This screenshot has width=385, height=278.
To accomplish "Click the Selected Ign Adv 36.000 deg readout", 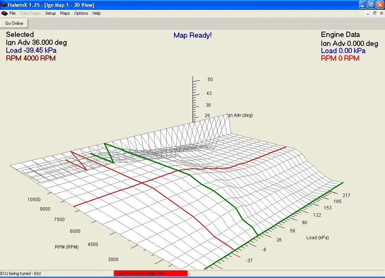I will pos(36,43).
